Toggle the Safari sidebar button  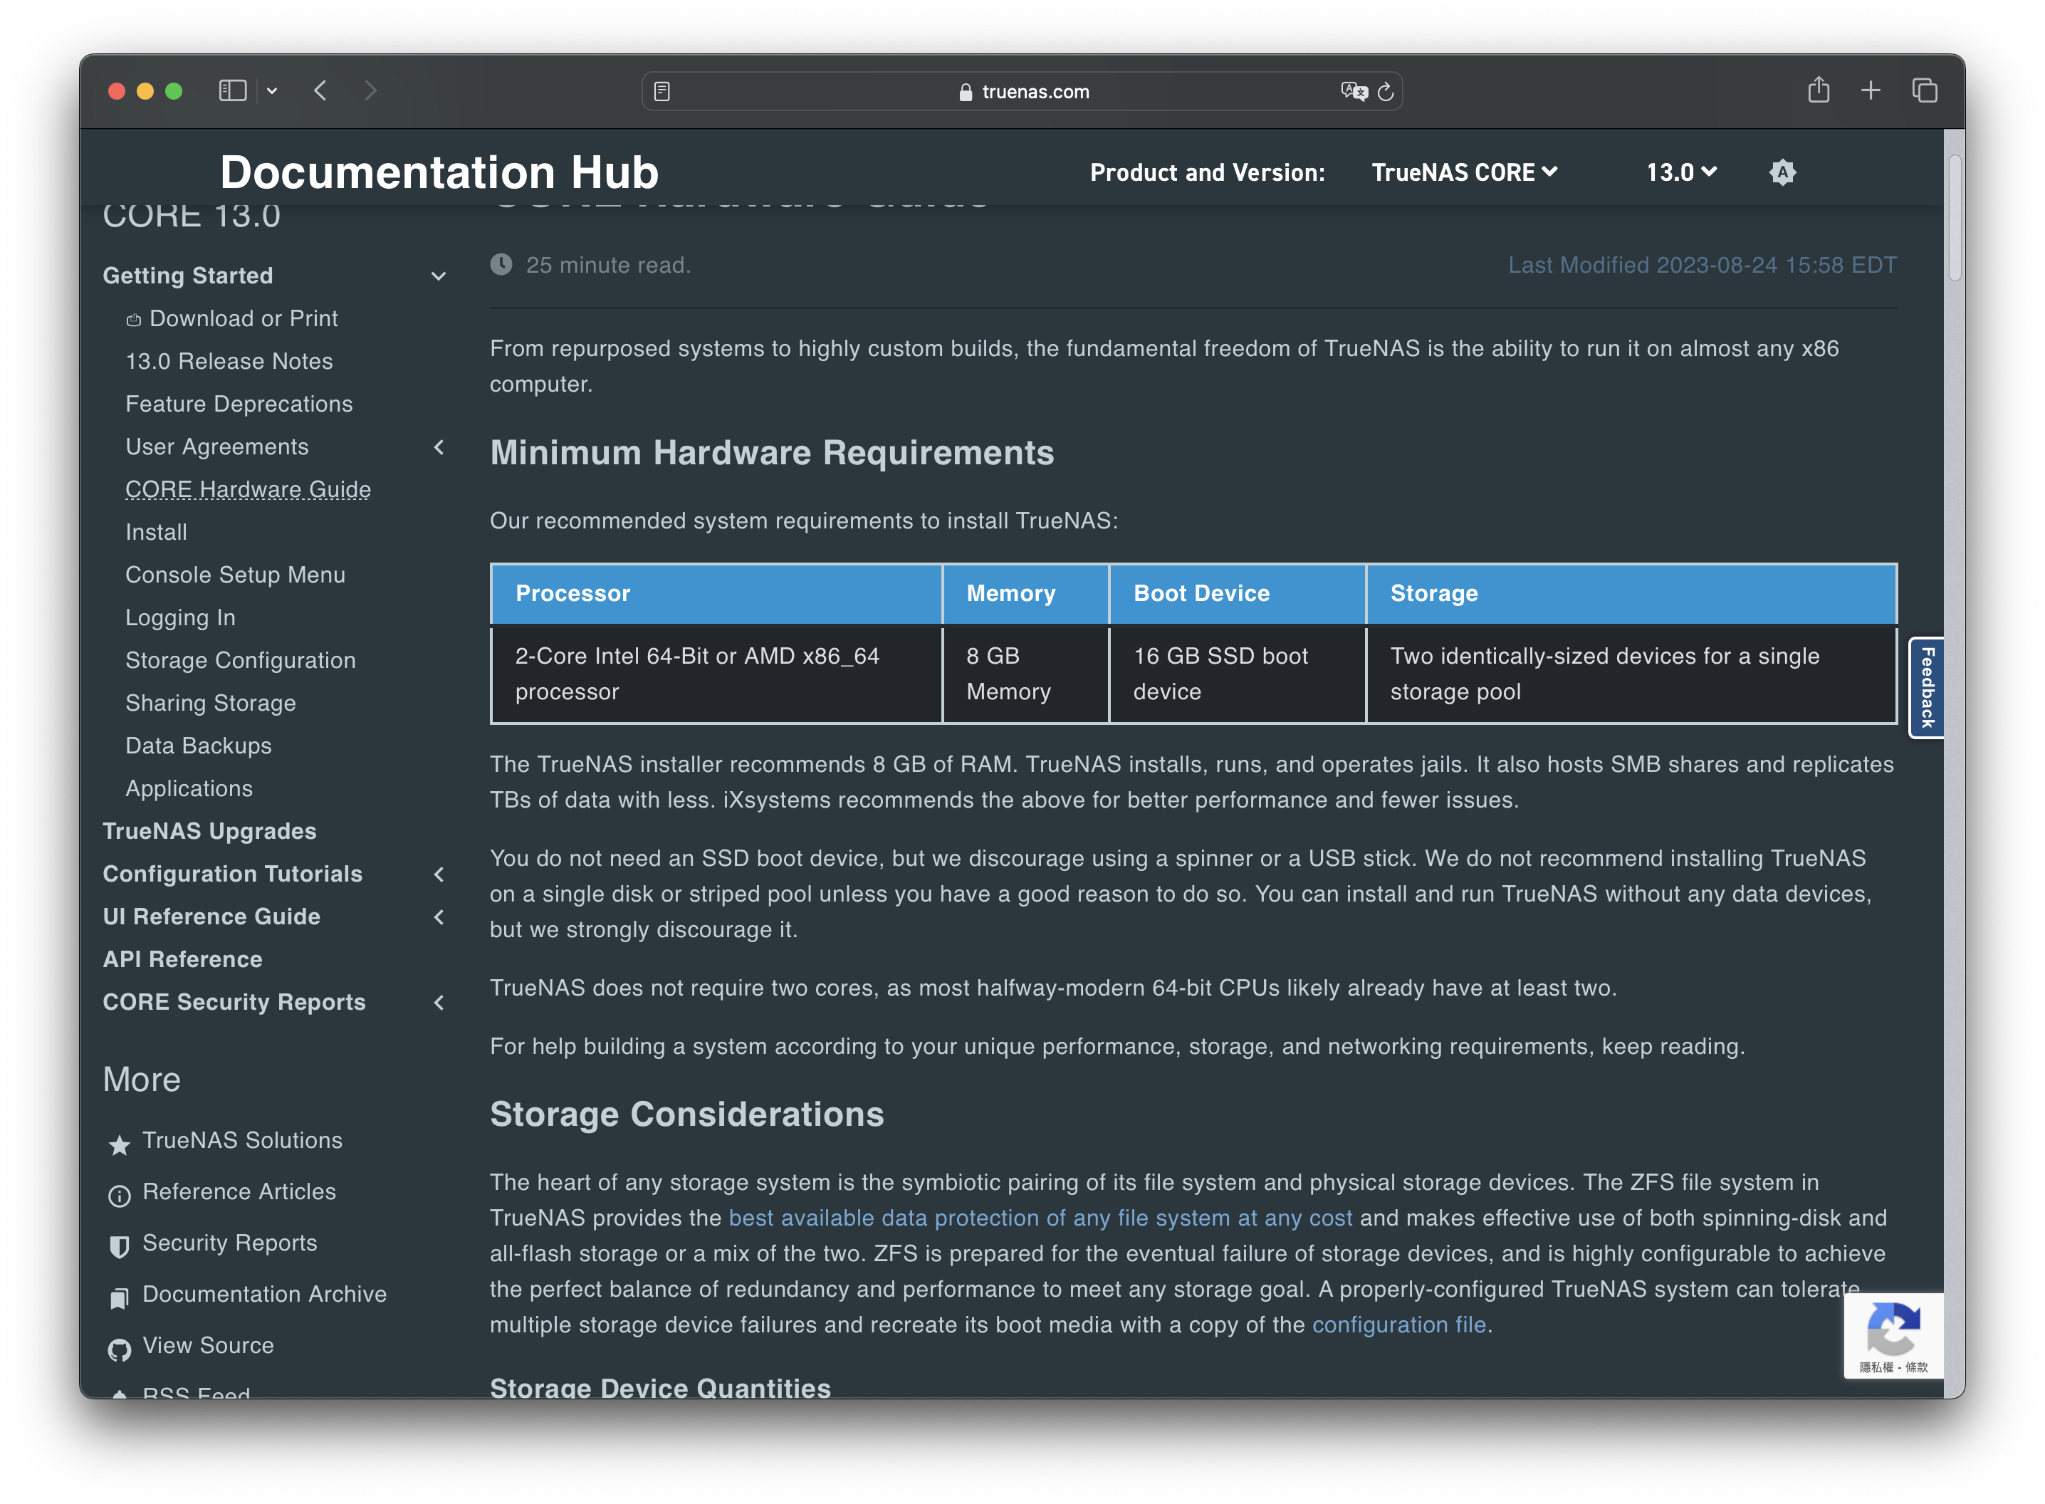(x=232, y=91)
